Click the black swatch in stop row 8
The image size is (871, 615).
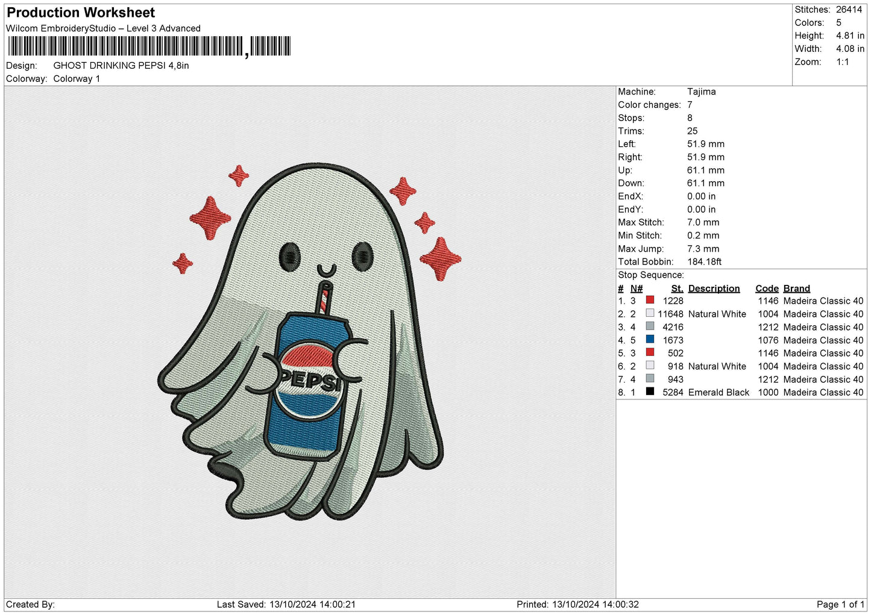[650, 392]
